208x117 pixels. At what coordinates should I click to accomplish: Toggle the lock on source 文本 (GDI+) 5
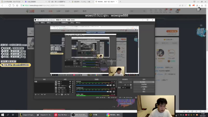73,86
